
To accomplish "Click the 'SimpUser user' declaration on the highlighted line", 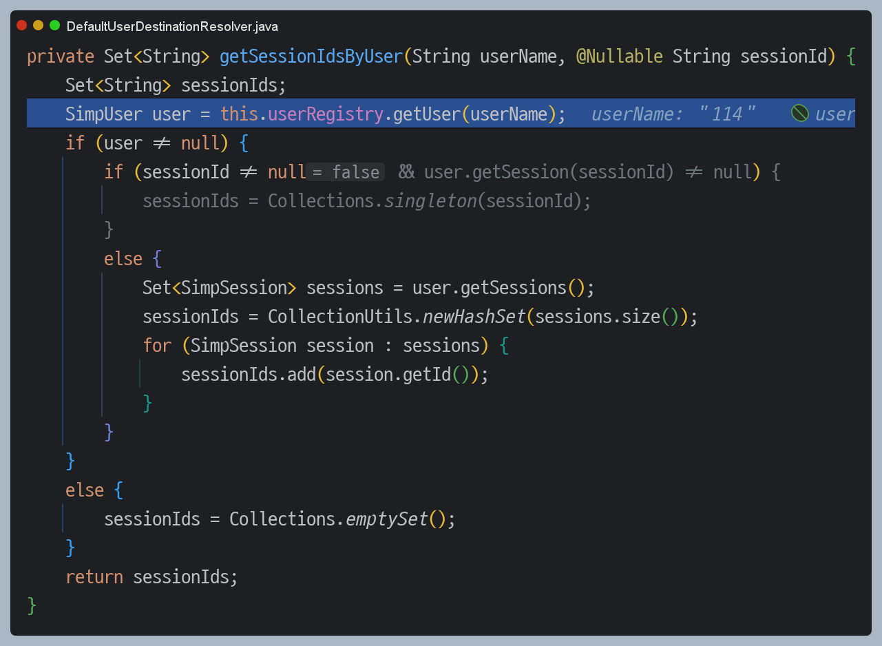I will (x=127, y=114).
